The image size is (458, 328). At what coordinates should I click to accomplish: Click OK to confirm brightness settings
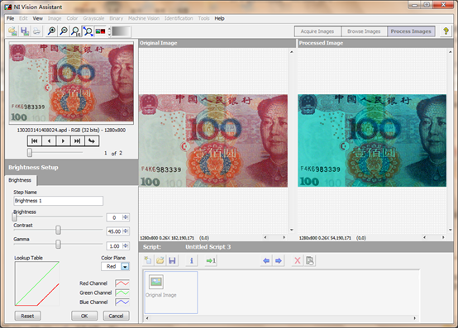(84, 316)
